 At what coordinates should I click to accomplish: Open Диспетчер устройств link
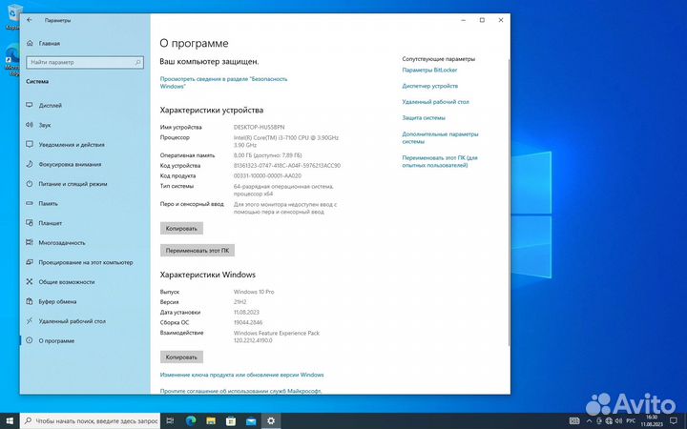[x=429, y=86]
